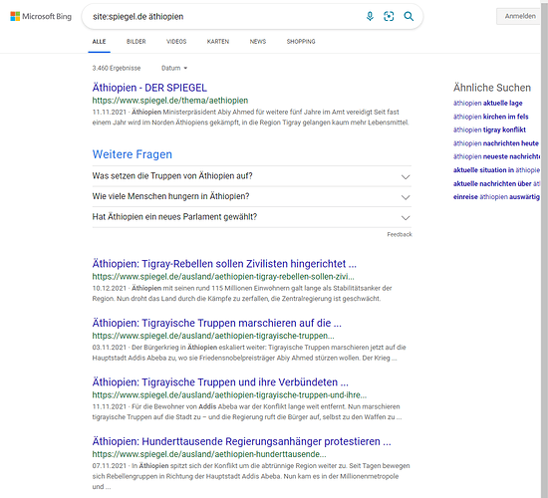Open result Äthiopien - DER SPIEGEL

point(149,88)
